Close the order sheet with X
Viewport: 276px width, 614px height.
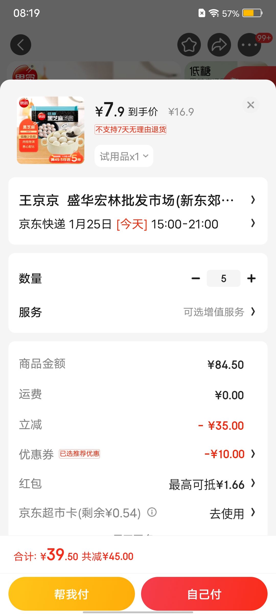[x=251, y=105]
